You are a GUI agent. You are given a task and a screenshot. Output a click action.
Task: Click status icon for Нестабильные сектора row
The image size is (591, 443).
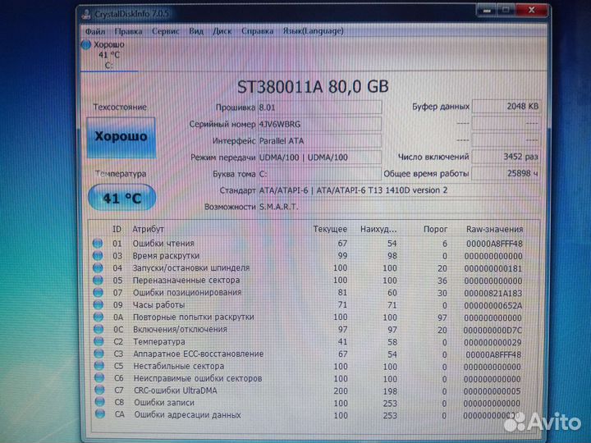[x=99, y=366]
